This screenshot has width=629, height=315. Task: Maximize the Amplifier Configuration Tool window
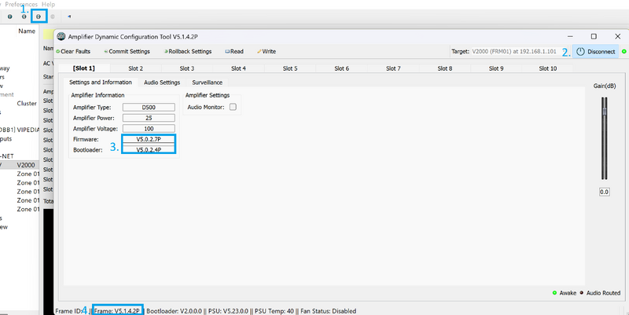coord(594,36)
